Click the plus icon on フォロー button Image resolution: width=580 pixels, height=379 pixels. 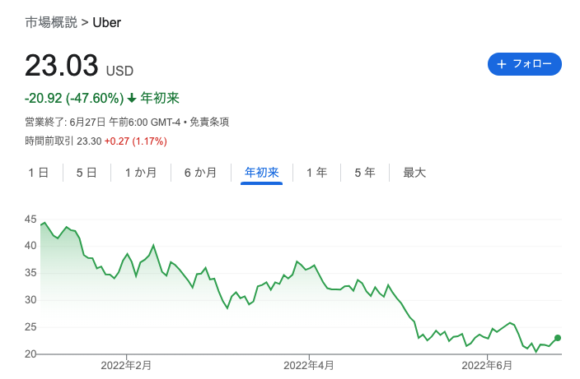coord(502,64)
